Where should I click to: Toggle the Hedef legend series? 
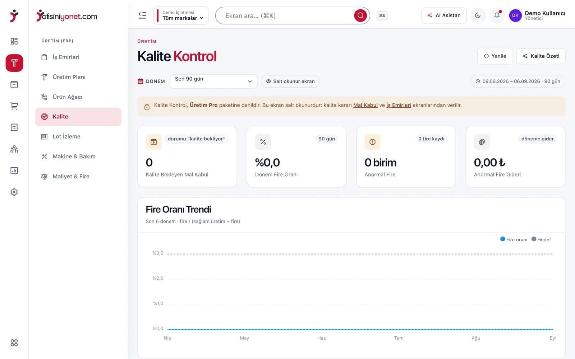point(541,239)
